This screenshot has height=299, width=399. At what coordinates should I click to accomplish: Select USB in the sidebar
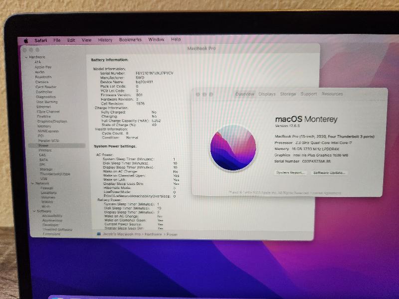click(x=43, y=179)
